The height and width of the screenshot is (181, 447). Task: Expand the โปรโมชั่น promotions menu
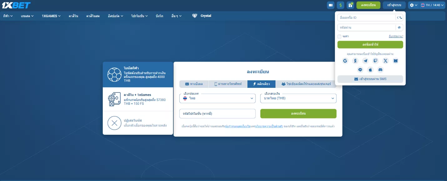pyautogui.click(x=139, y=16)
